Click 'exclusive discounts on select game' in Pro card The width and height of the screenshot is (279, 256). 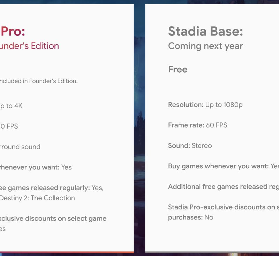[x=53, y=218]
